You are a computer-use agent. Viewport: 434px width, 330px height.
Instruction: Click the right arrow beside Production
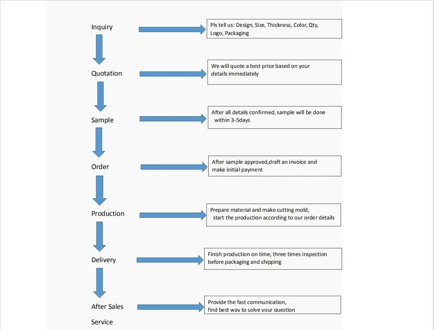pos(173,215)
